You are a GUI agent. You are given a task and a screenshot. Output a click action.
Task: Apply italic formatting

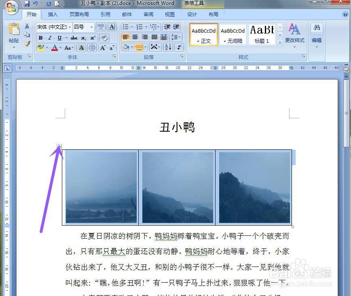click(x=50, y=37)
